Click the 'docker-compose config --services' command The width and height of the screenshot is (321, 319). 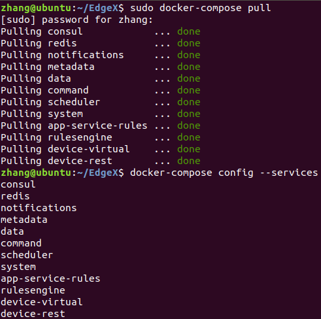[x=224, y=173]
